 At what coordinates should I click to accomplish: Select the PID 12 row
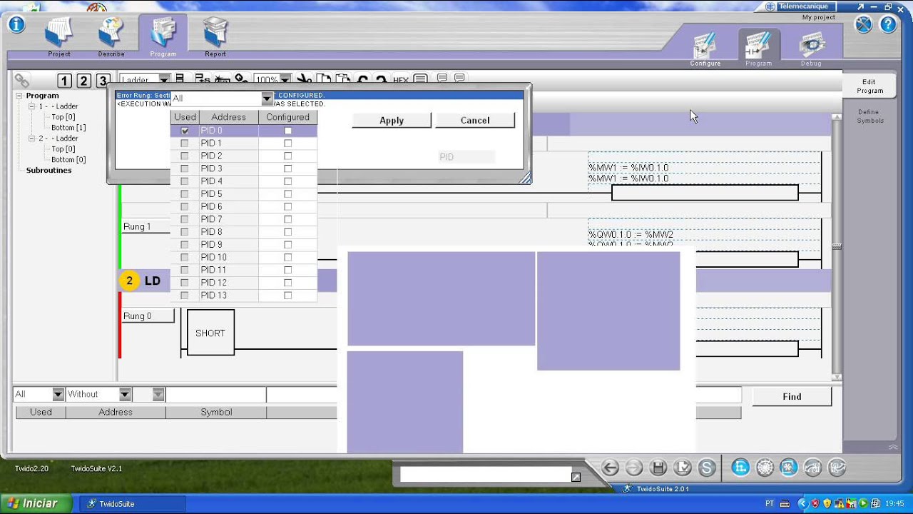244,283
